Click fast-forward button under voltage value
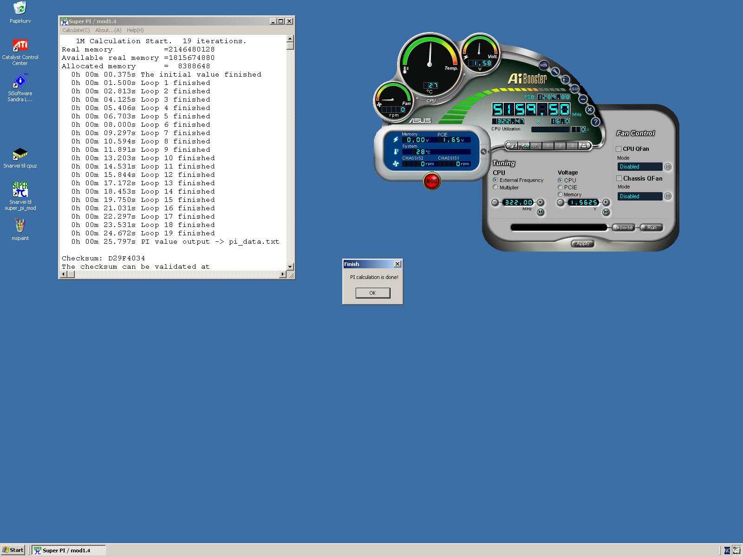Screen dimensions: 743x557 (x=606, y=212)
